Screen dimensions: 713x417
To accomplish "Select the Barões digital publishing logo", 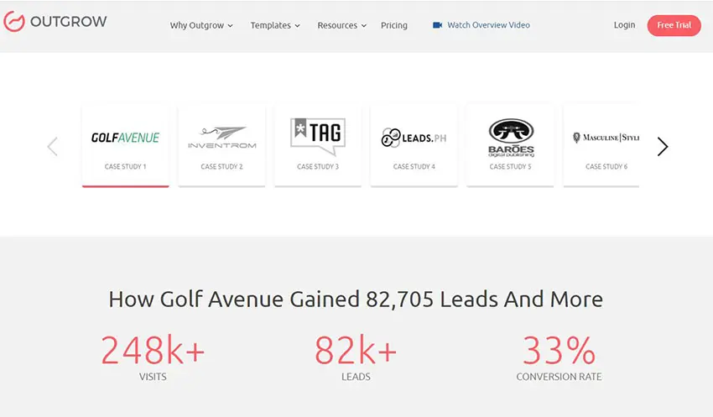I will (511, 138).
